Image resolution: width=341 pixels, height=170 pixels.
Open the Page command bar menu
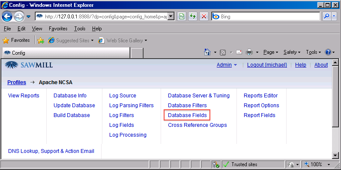(x=271, y=52)
